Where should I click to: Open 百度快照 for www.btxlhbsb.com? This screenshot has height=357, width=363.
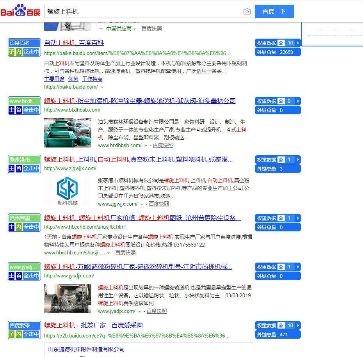(x=163, y=145)
